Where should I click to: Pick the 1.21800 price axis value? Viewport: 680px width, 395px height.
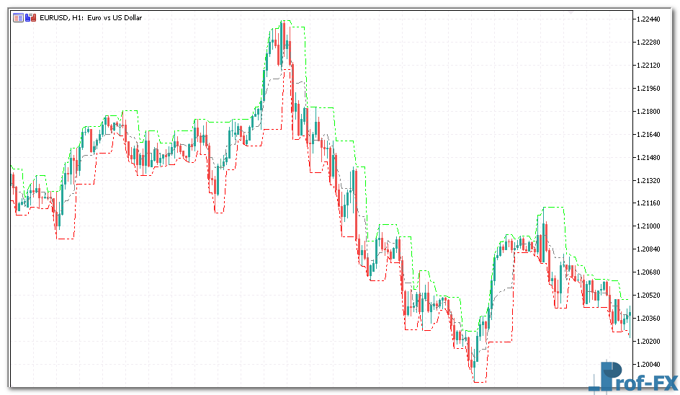(x=650, y=112)
